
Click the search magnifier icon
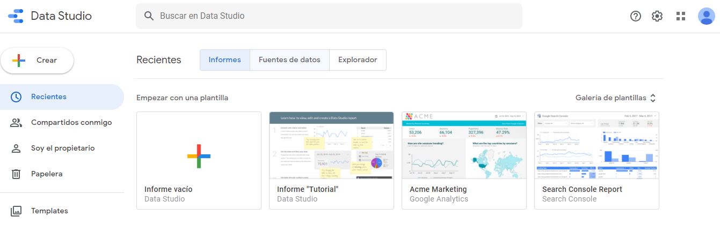click(149, 16)
